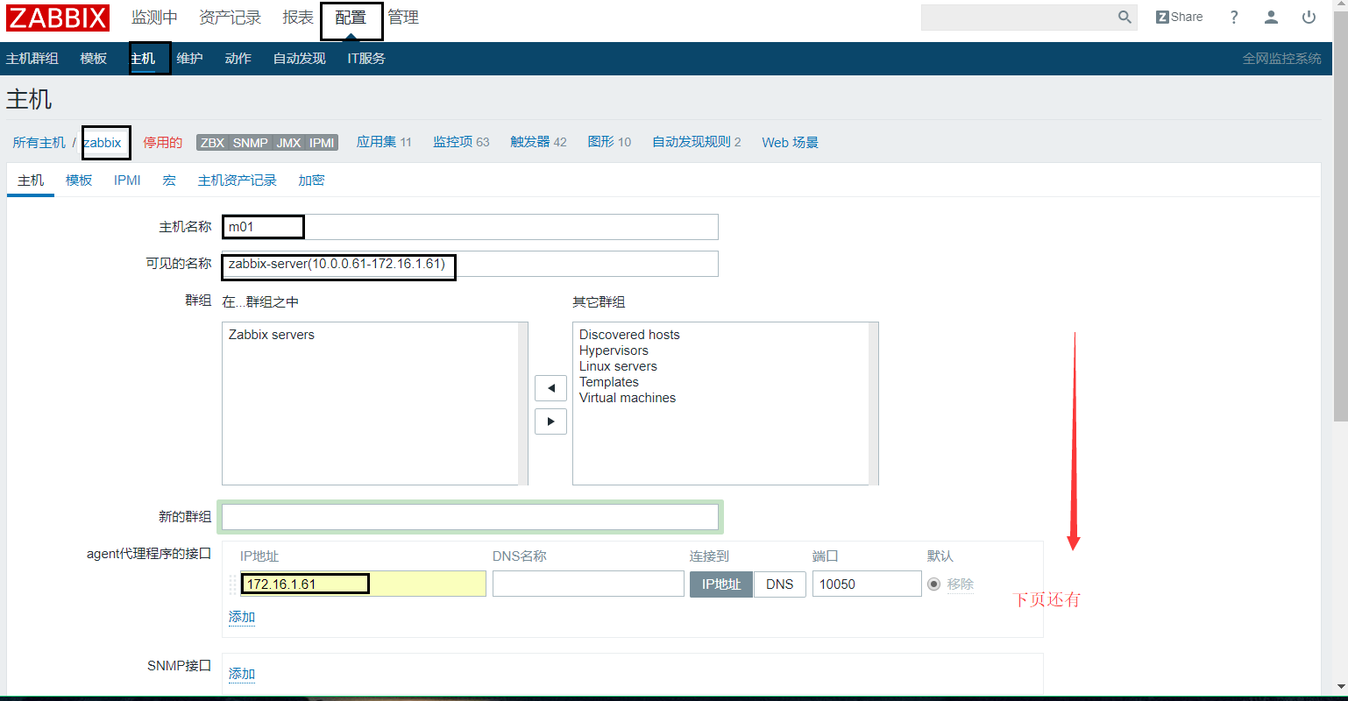Open 应用集 11 link

click(384, 142)
